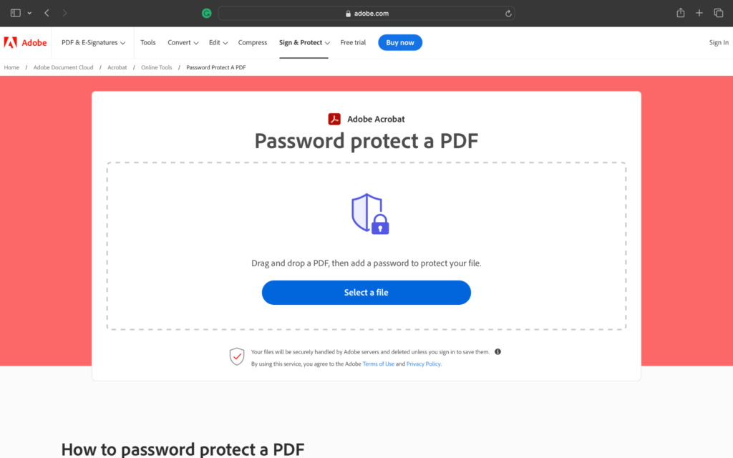Click the adobe.com address bar
The height and width of the screenshot is (458, 733).
(366, 13)
